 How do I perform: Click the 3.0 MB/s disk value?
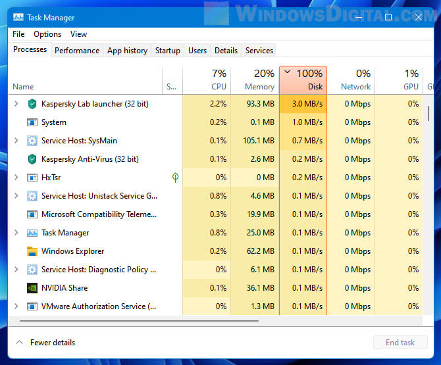pos(307,104)
